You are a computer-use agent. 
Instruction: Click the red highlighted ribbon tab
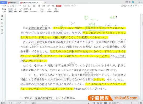point(59,6)
